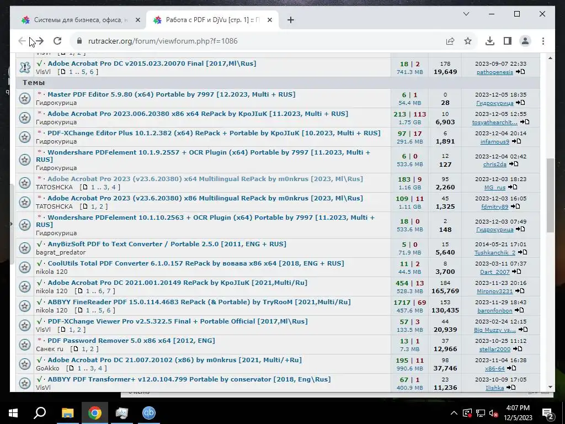Go back to the previous page
Screen dimensions: 565x424
point(22,41)
